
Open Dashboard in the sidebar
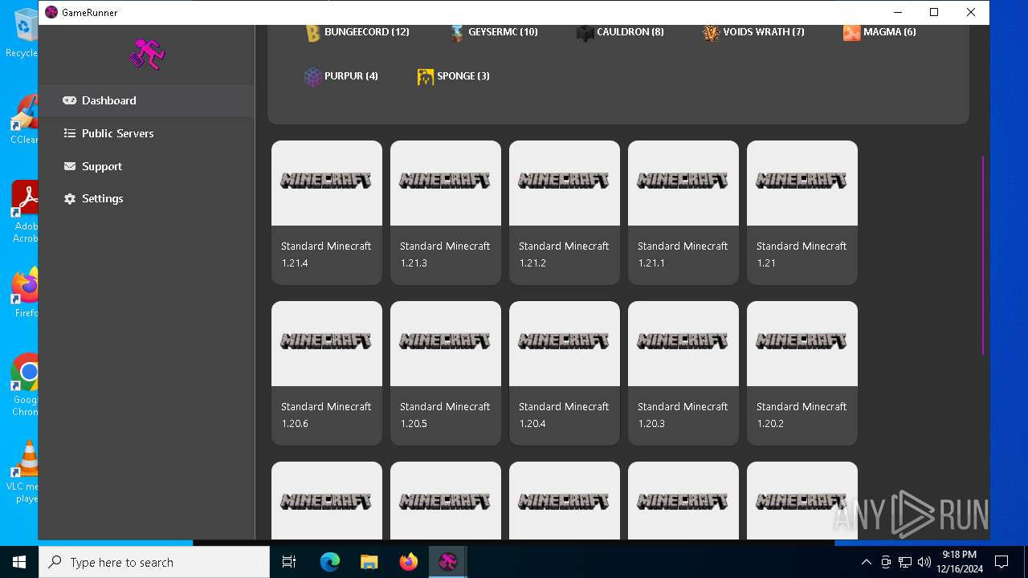point(147,100)
